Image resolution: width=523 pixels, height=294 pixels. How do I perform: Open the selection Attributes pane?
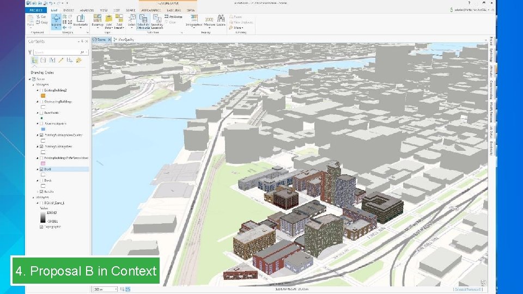173,17
